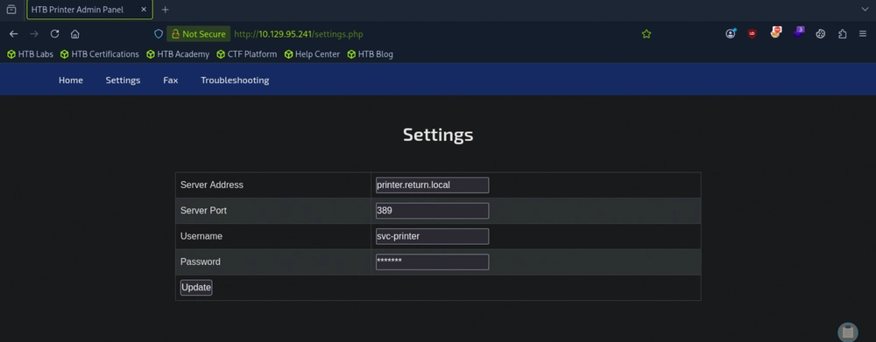Click the Update button
876x342 pixels.
point(196,287)
